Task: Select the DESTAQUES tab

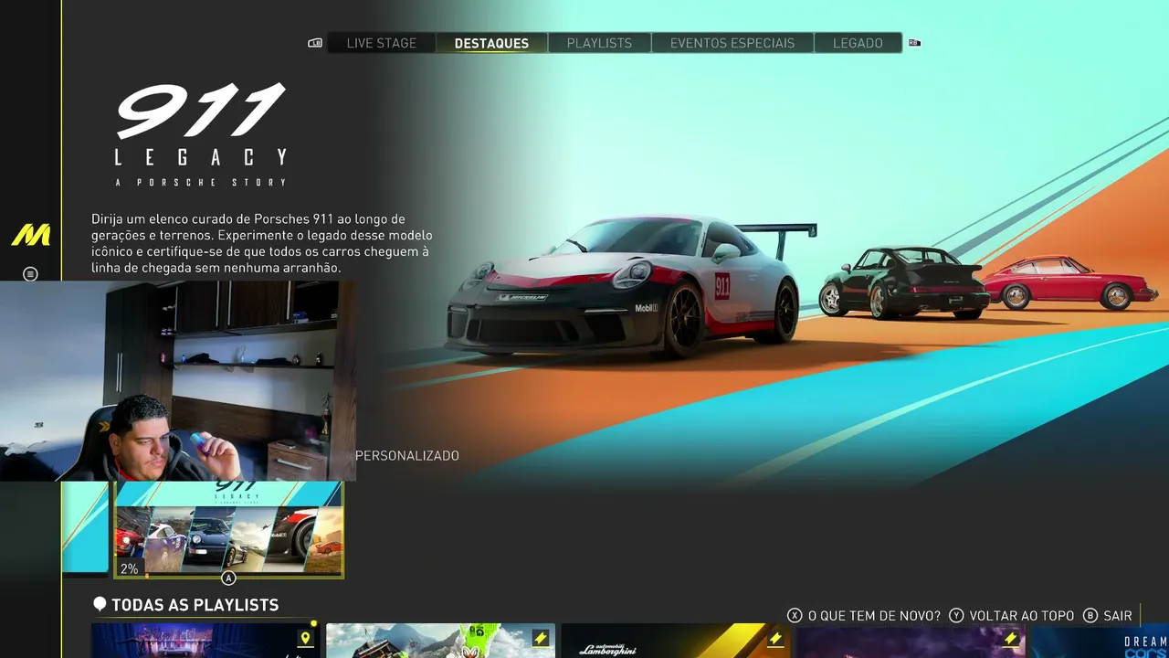Action: (491, 43)
